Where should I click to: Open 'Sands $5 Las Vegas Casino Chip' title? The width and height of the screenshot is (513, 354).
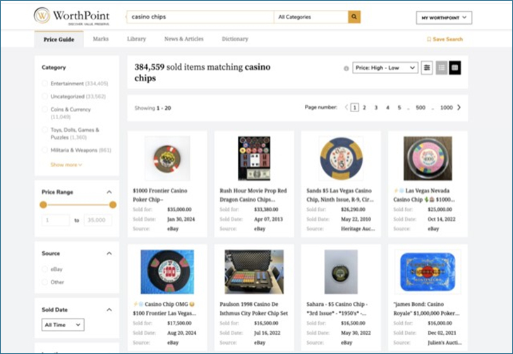coord(340,195)
